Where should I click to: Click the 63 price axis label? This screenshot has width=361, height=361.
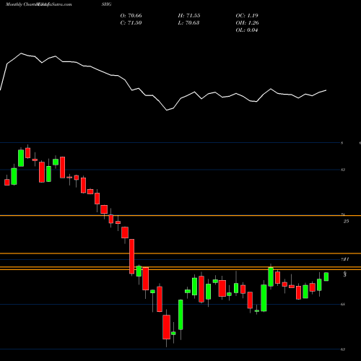[x=343, y=349]
